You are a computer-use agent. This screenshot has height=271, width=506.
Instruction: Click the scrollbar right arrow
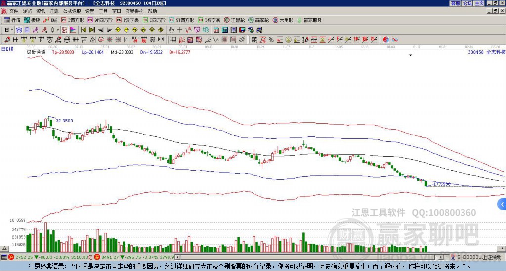(441, 257)
